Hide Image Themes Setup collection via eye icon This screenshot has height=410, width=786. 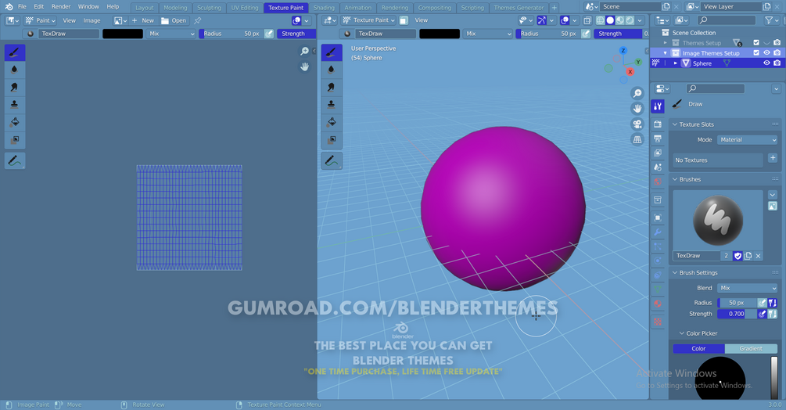766,52
